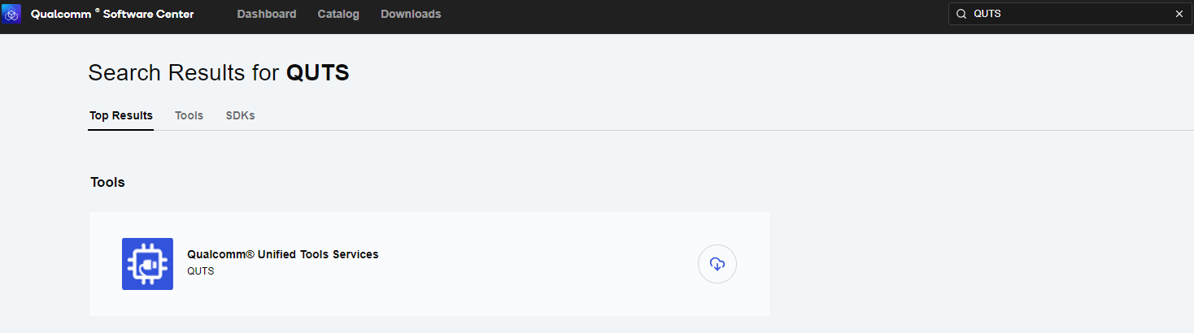1194x333 pixels.
Task: Click the Tools section heading
Action: [x=107, y=182]
